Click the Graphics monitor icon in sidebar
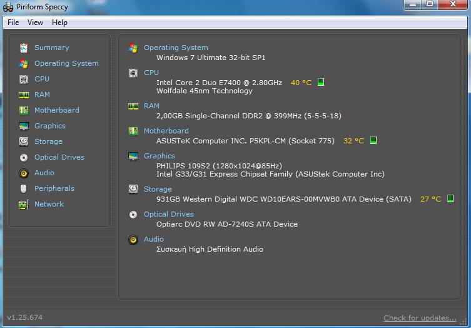Screen dimensions: 471x328 pyautogui.click(x=24, y=126)
